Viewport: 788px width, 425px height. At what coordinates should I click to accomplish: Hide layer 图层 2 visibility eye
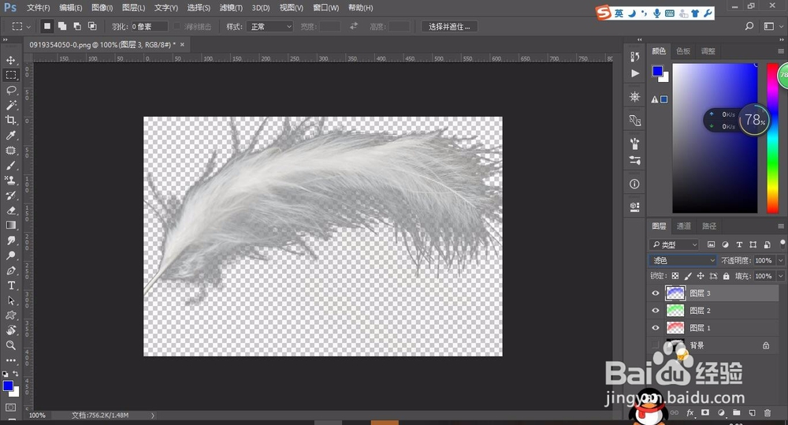tap(656, 311)
